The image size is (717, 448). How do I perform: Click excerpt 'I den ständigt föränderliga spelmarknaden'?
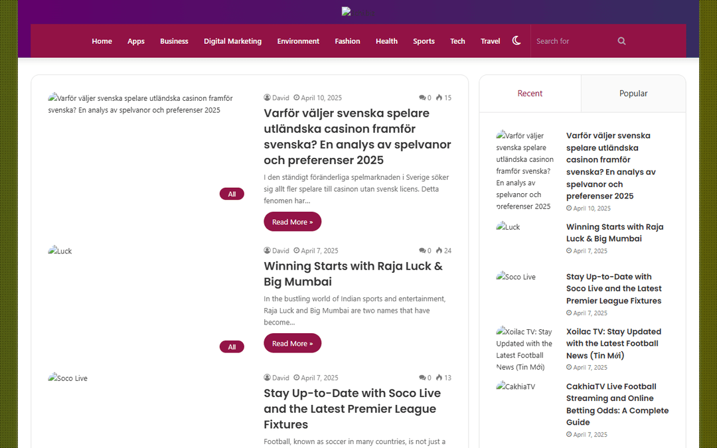pyautogui.click(x=357, y=188)
